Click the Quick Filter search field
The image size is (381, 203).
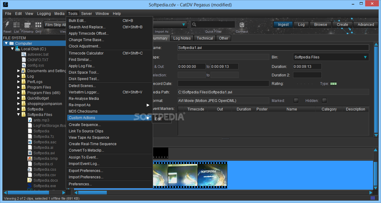pos(213,25)
